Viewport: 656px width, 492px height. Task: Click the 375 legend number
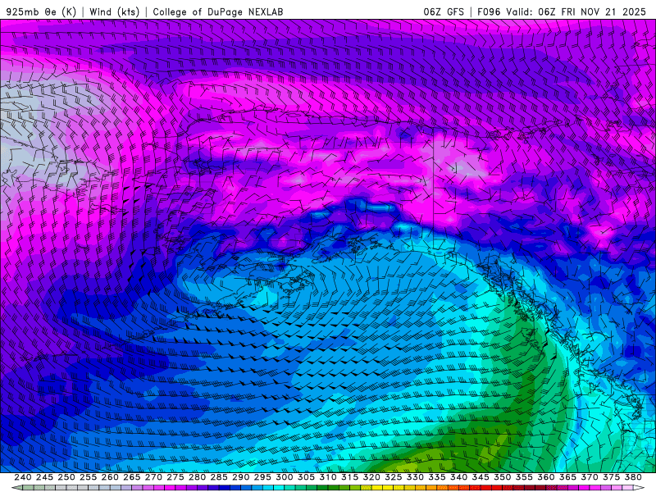coord(611,477)
